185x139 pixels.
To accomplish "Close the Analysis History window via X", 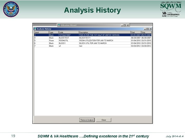I will (x=150, y=29).
